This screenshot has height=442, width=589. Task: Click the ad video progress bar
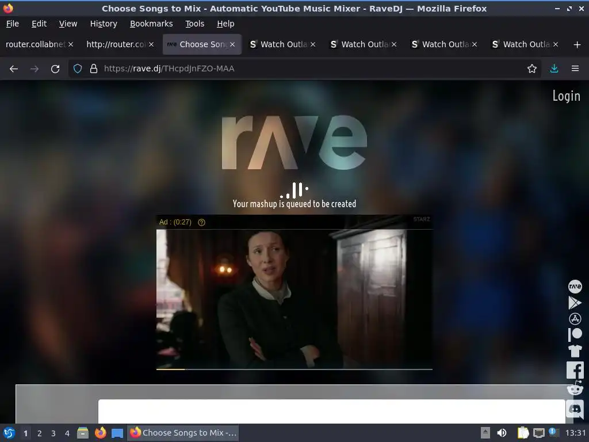coord(294,369)
